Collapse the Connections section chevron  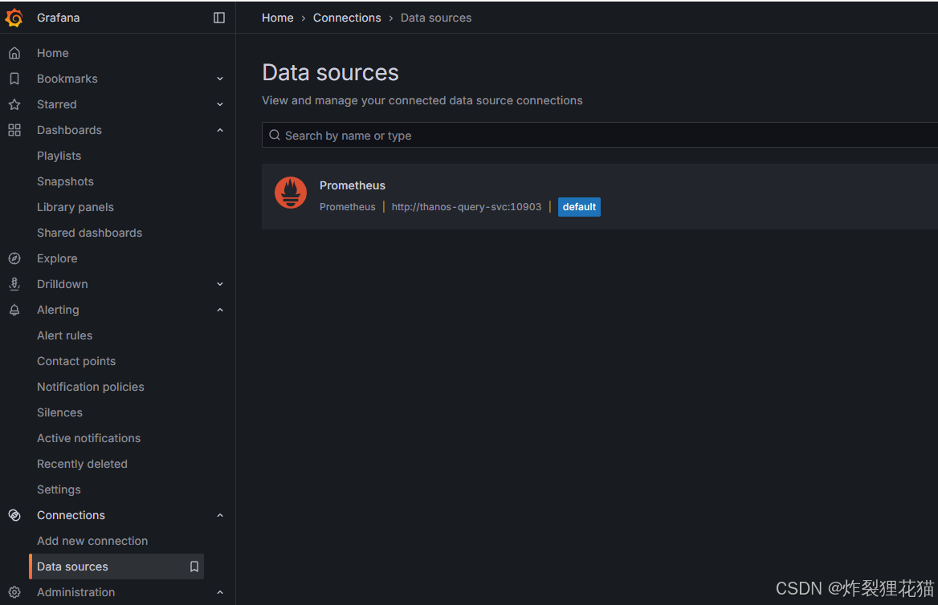(219, 515)
